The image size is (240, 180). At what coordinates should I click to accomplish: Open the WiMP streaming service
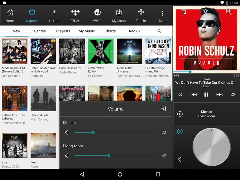coord(97,16)
